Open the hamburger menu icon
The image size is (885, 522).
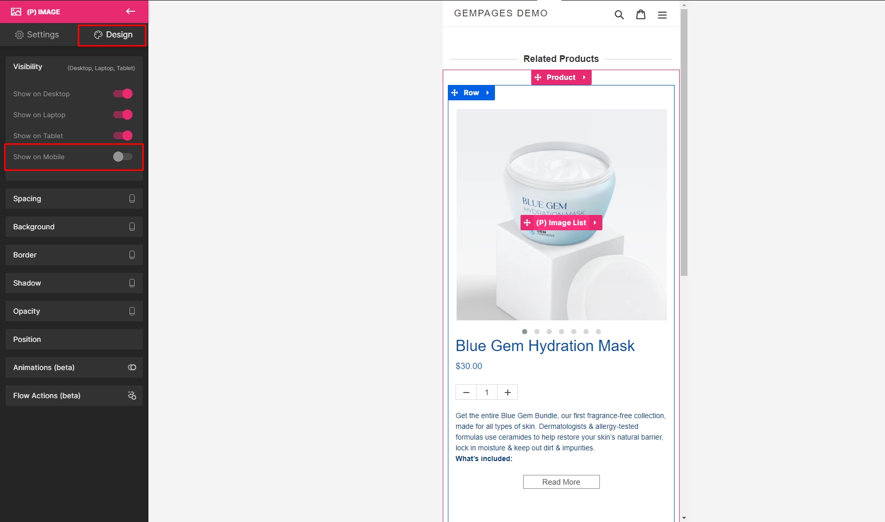point(662,15)
